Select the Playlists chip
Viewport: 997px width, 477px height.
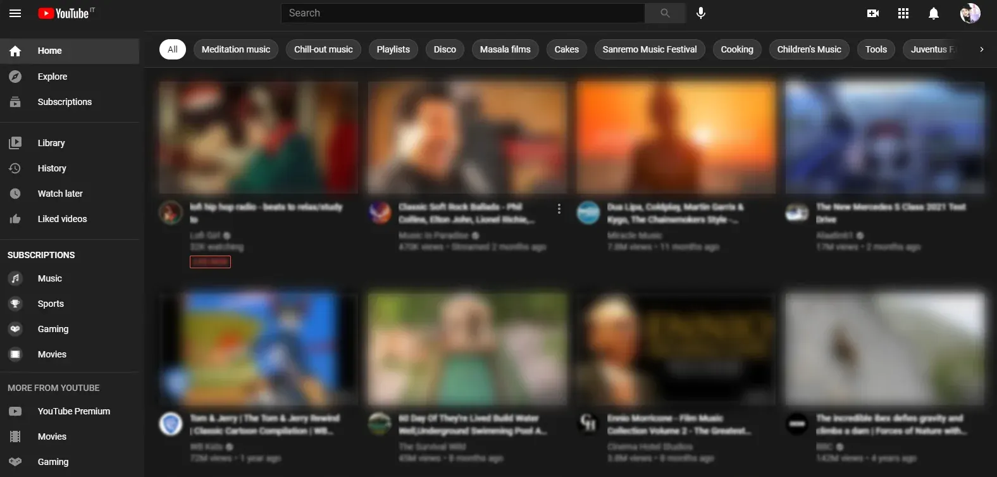tap(393, 49)
